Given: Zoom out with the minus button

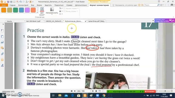Looking at the screenshot, I should tap(157, 91).
